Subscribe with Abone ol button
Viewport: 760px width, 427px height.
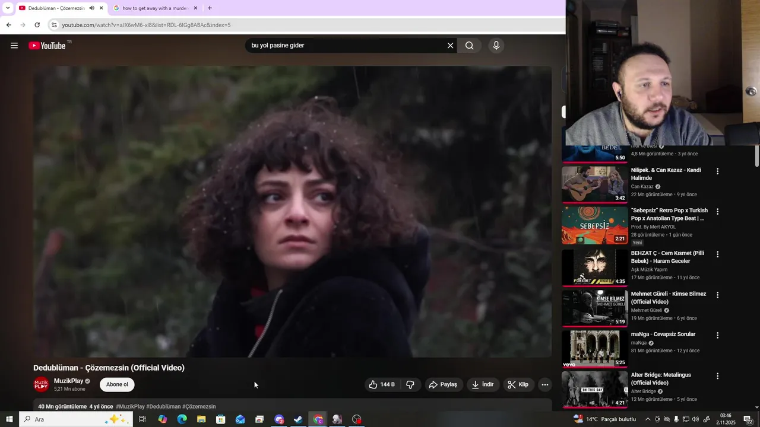click(117, 384)
